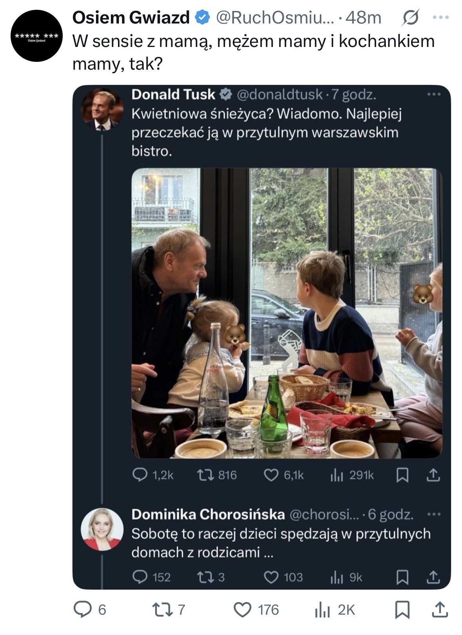The image size is (462, 635).
Task: Open the @RuchOsmiu handle link
Action: click(x=275, y=18)
